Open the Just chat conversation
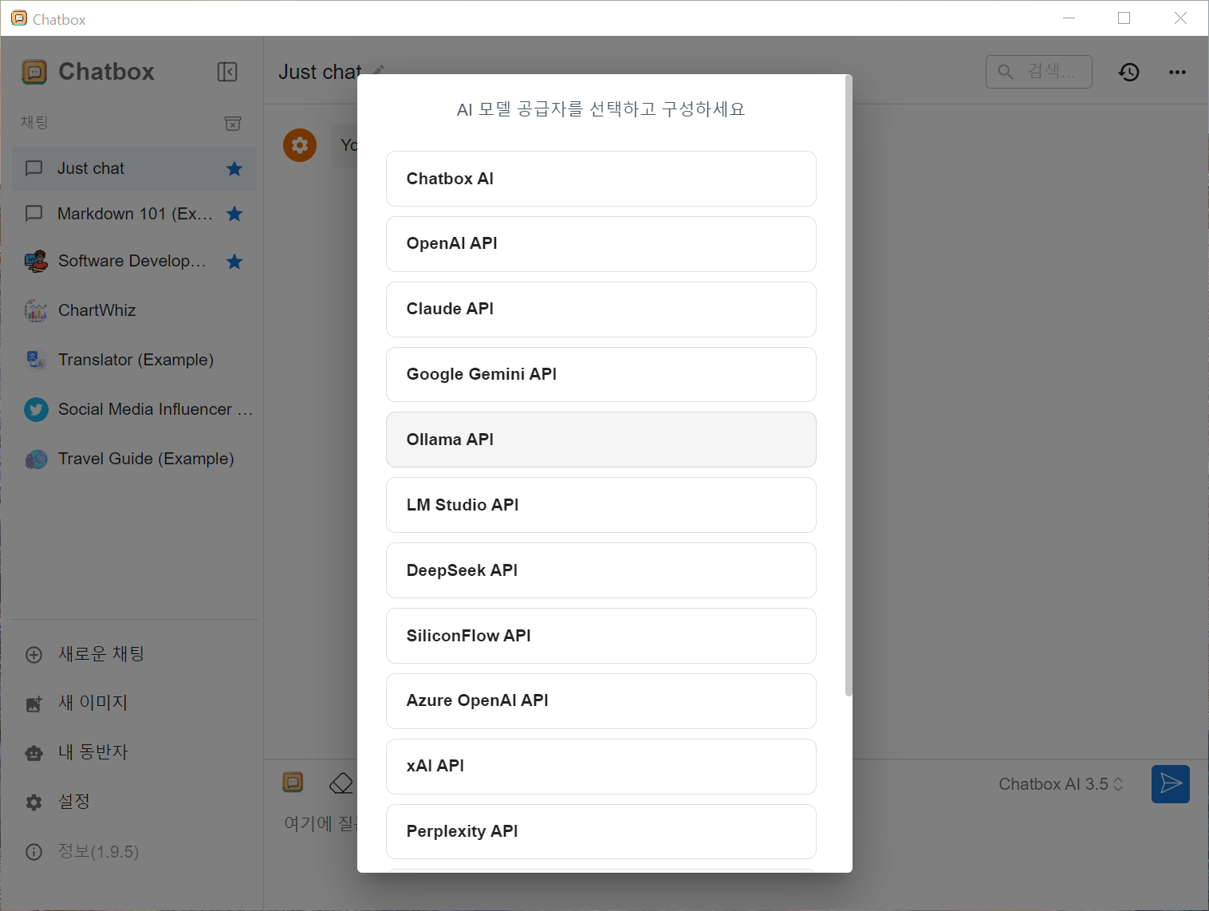Screen dimensions: 1209x911 (134, 168)
